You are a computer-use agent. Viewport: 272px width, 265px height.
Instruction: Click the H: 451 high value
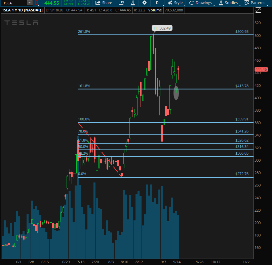tap(90, 10)
